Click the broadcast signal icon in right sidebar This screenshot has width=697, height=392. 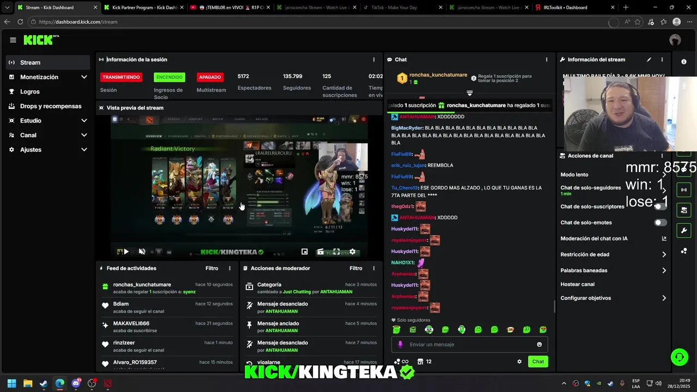pos(684,189)
